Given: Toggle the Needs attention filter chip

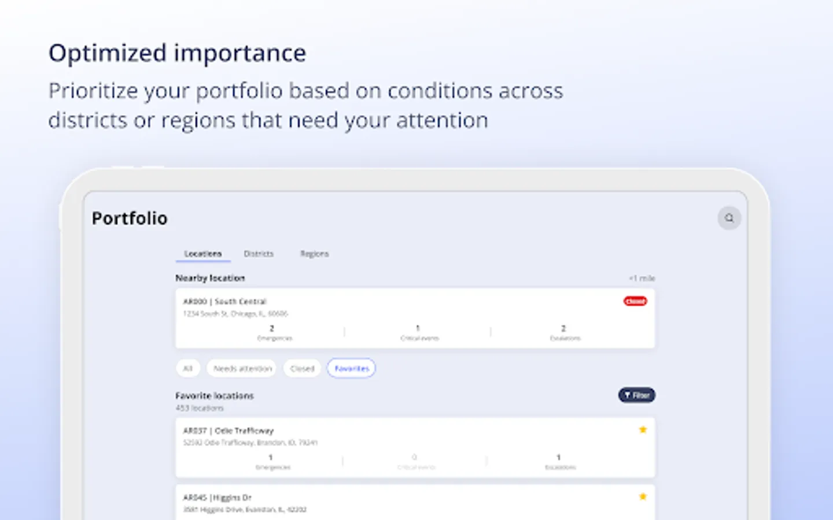Looking at the screenshot, I should coord(242,368).
